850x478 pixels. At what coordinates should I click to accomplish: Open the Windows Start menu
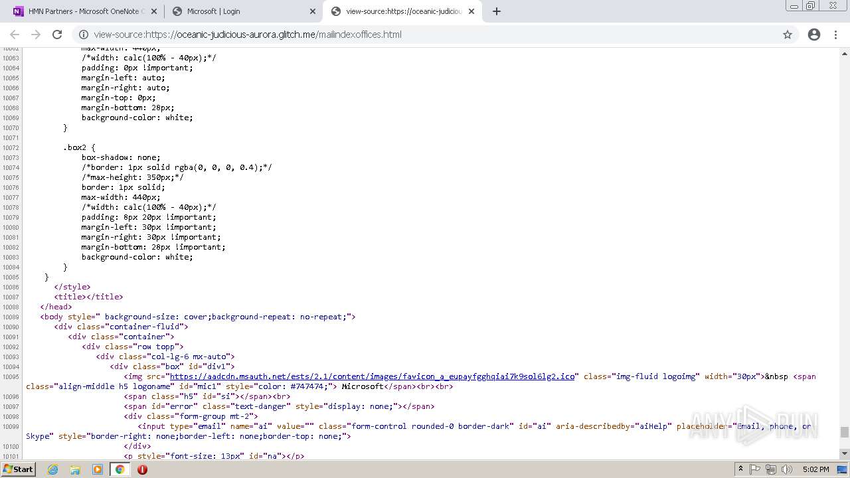[x=18, y=469]
